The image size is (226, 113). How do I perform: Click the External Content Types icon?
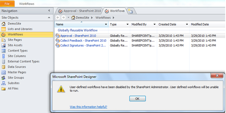point(3,61)
